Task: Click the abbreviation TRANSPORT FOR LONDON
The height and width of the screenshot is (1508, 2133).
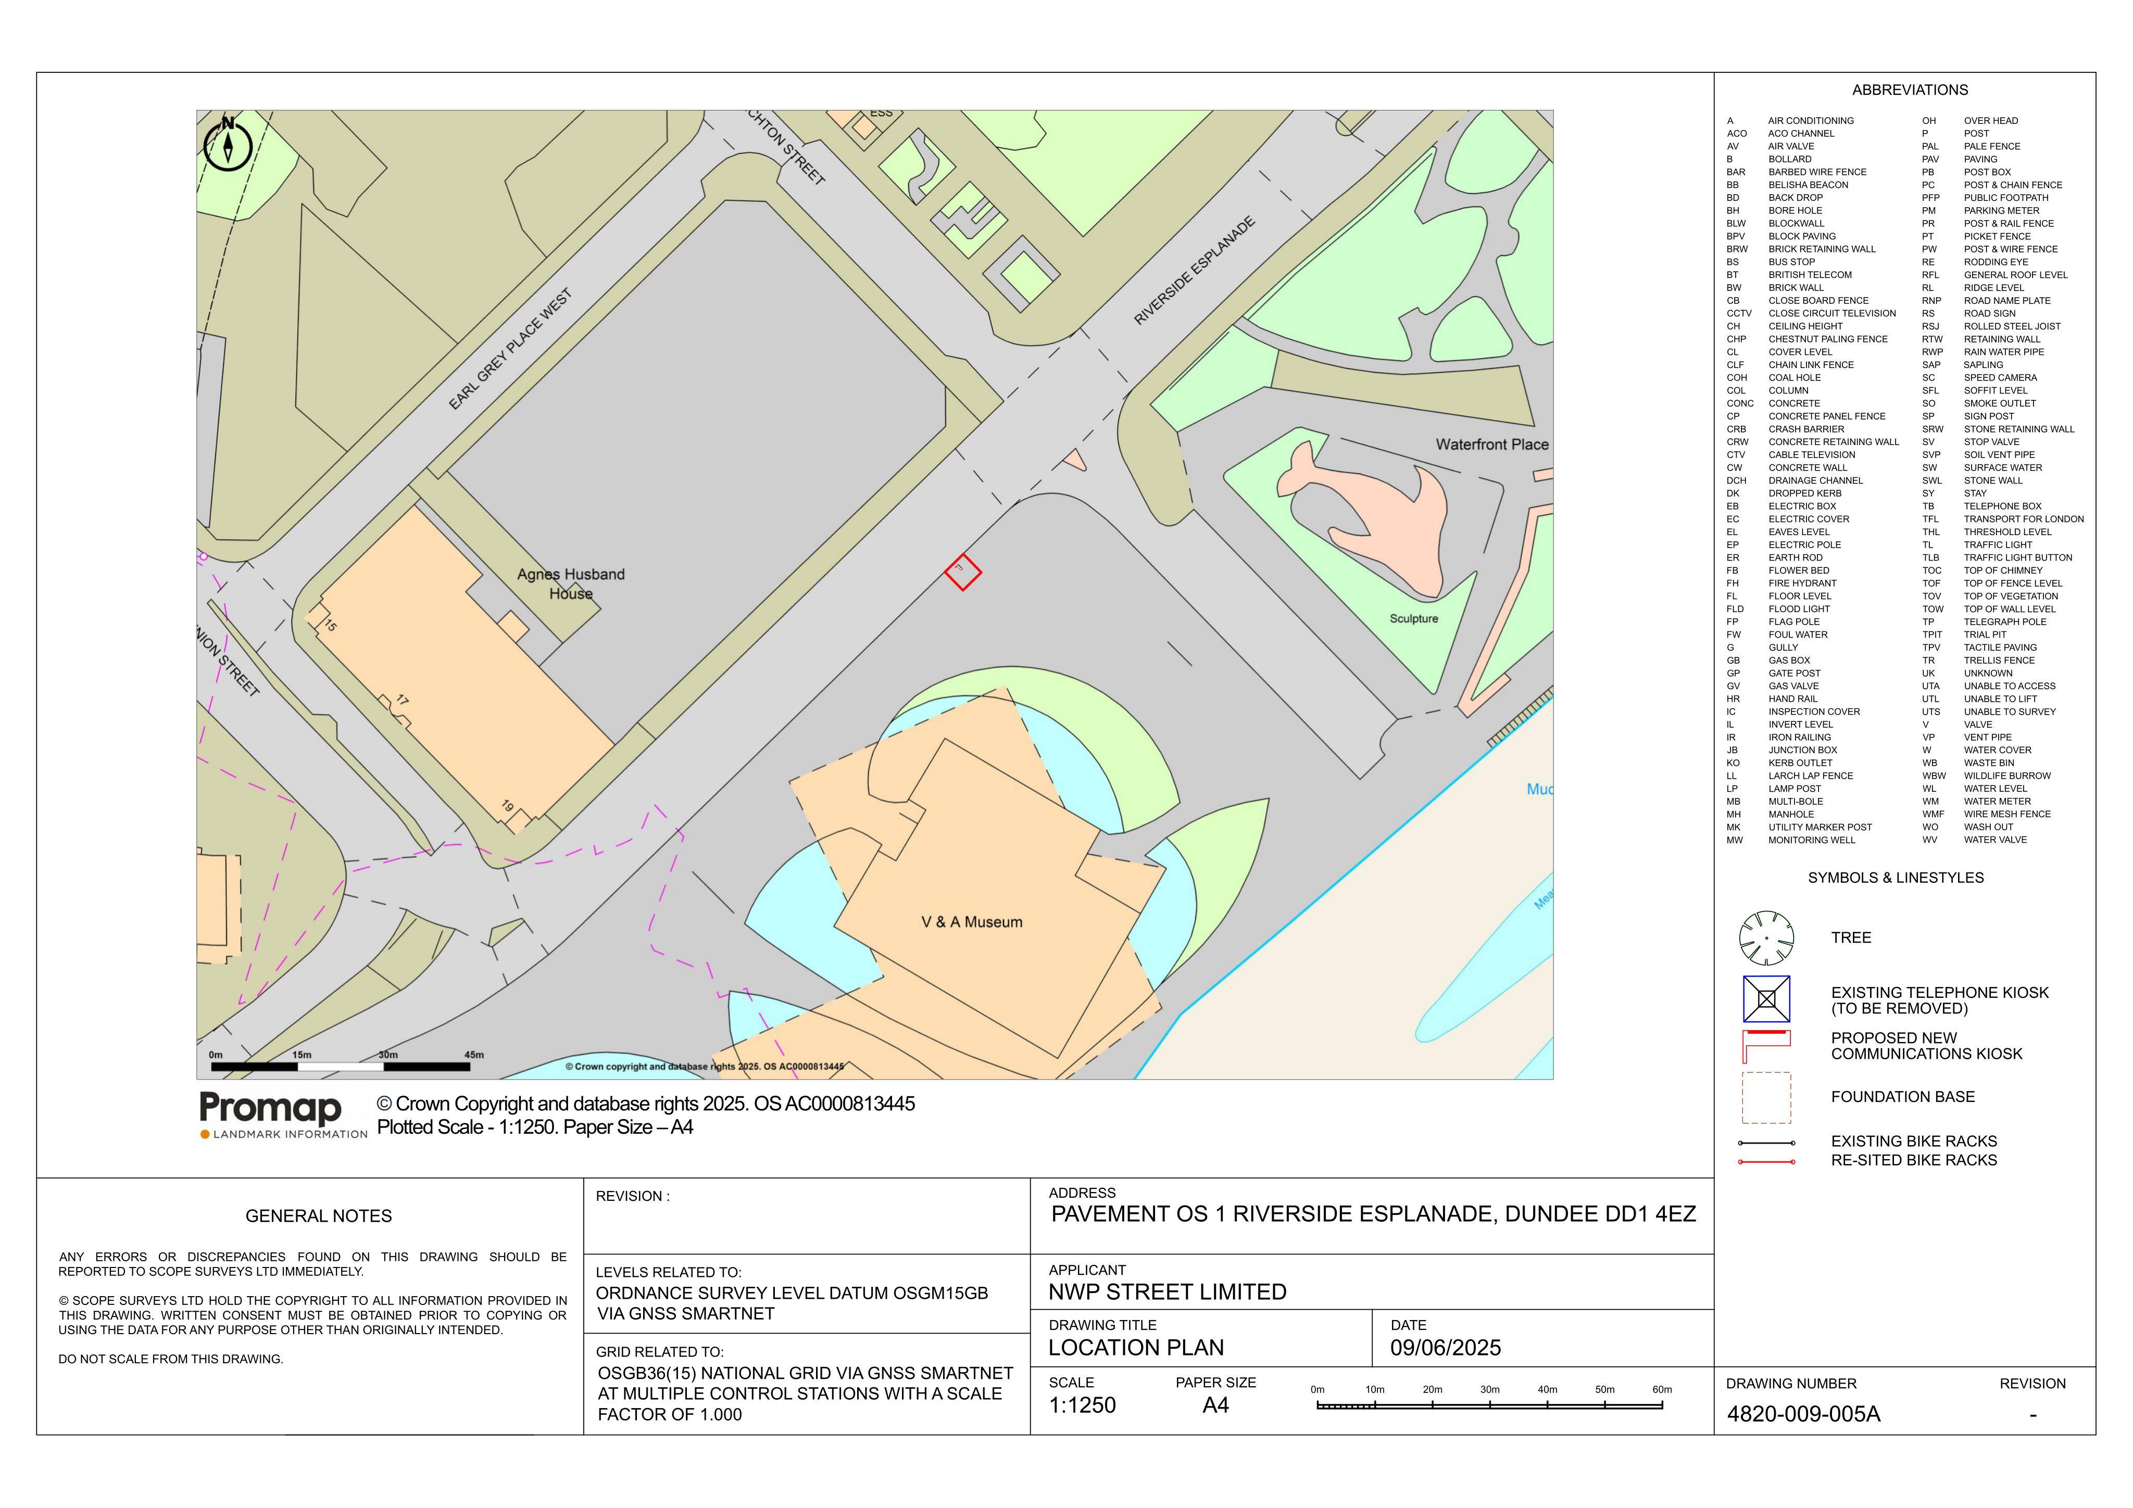Action: point(2023,519)
